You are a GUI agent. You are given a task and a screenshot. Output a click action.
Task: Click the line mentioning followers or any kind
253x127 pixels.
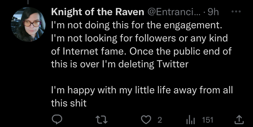click(139, 38)
